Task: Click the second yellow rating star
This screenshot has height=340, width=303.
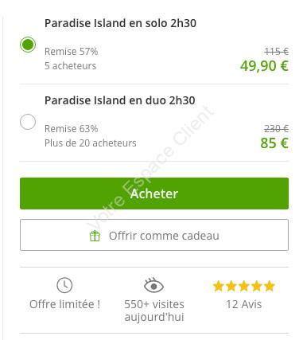Action: [231, 286]
